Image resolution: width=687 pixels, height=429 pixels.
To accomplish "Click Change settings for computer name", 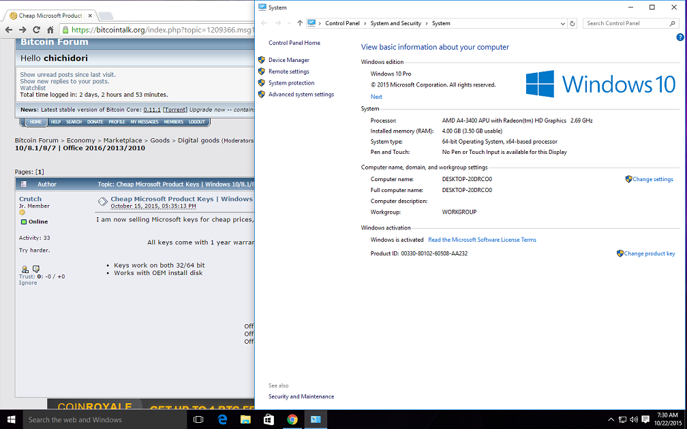I will tap(653, 179).
